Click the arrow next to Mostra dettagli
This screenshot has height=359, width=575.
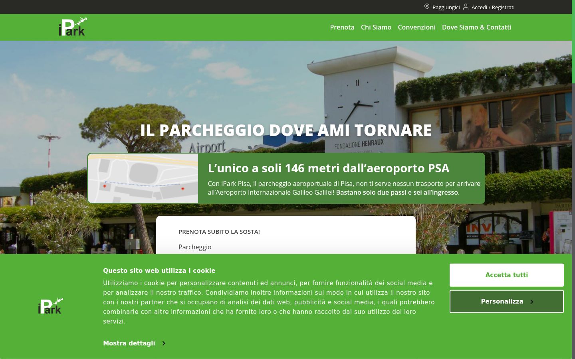163,343
